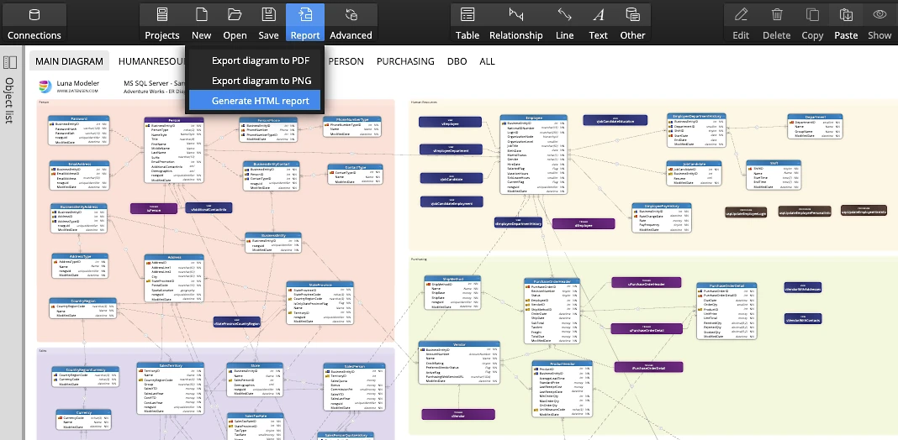898x440 pixels.
Task: Select the EmailAddress table
Action: 79,176
